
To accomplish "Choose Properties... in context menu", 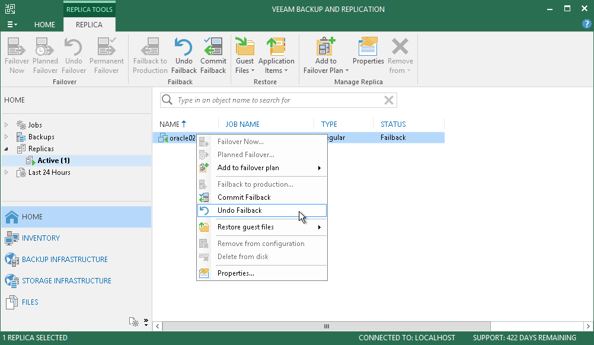I will coord(262,273).
